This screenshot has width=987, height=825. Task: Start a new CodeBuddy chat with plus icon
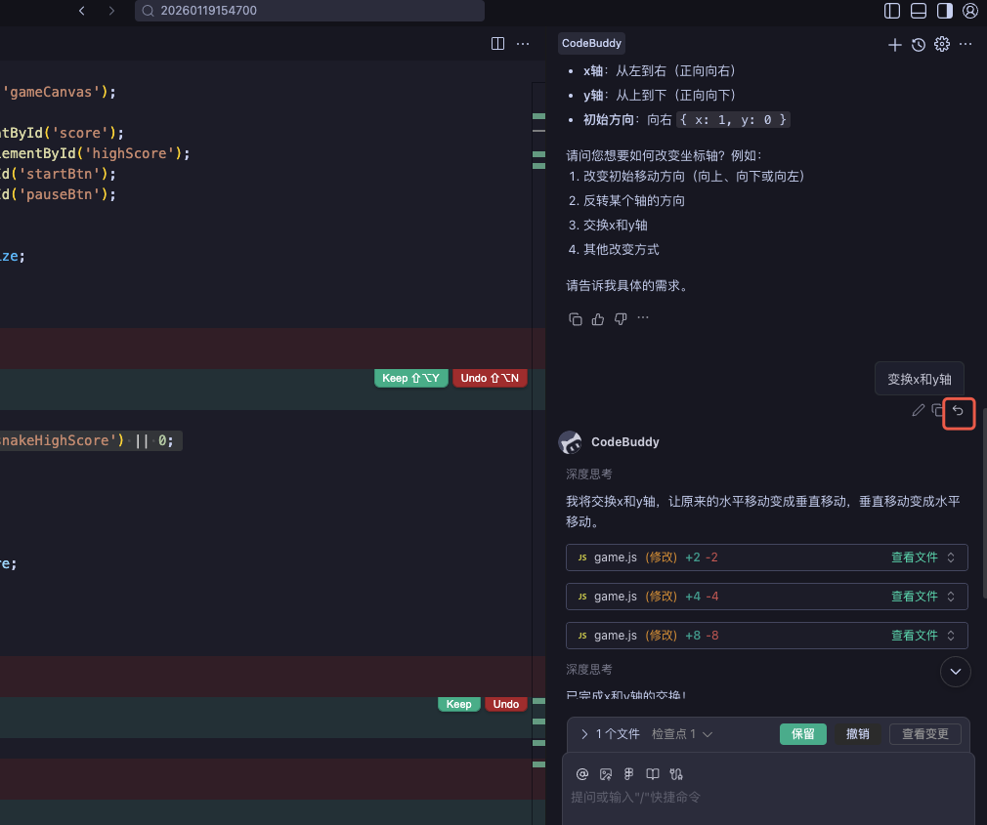coord(894,44)
